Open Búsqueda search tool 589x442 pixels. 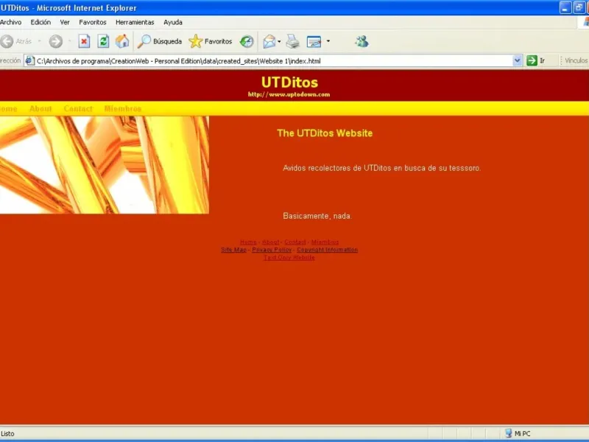click(159, 41)
